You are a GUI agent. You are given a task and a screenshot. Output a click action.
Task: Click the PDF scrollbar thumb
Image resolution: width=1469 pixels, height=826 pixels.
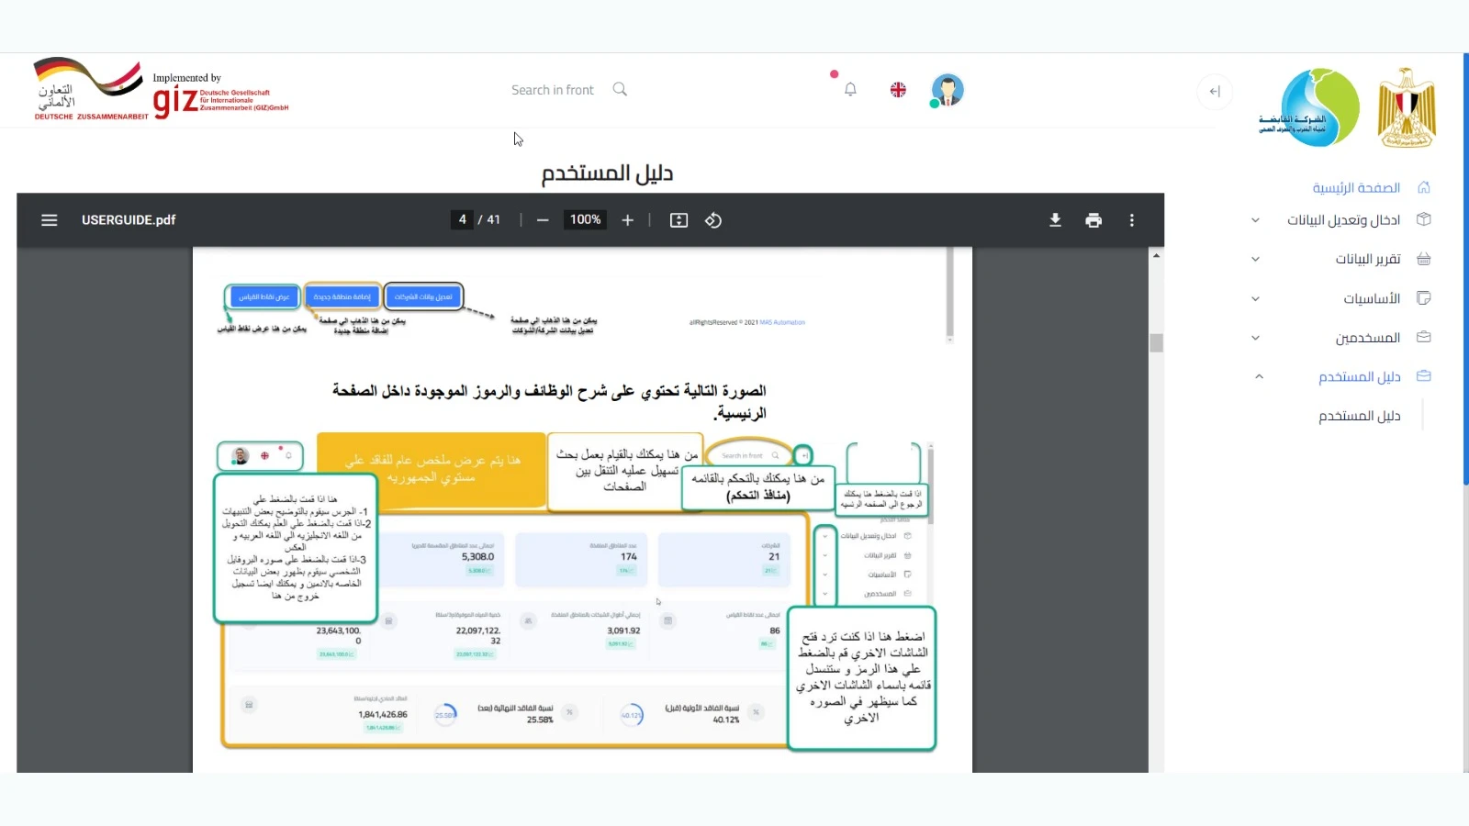1157,343
